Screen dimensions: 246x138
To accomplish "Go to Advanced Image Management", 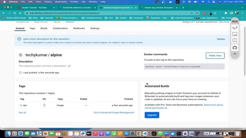I will [x=114, y=112].
